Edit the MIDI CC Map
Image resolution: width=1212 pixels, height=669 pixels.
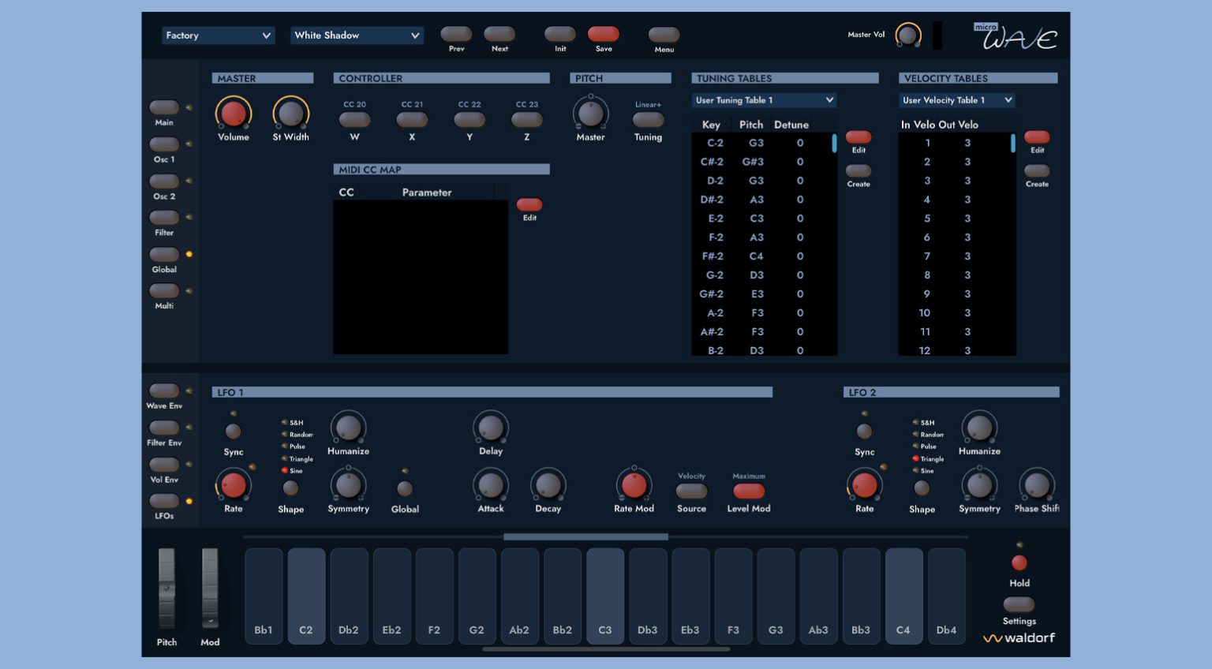pyautogui.click(x=529, y=205)
